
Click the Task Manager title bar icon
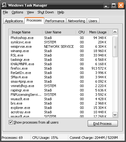click(4, 5)
